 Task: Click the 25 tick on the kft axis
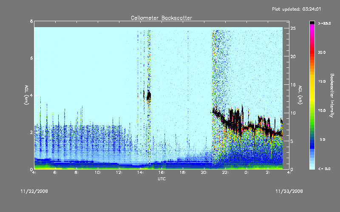click(x=293, y=28)
